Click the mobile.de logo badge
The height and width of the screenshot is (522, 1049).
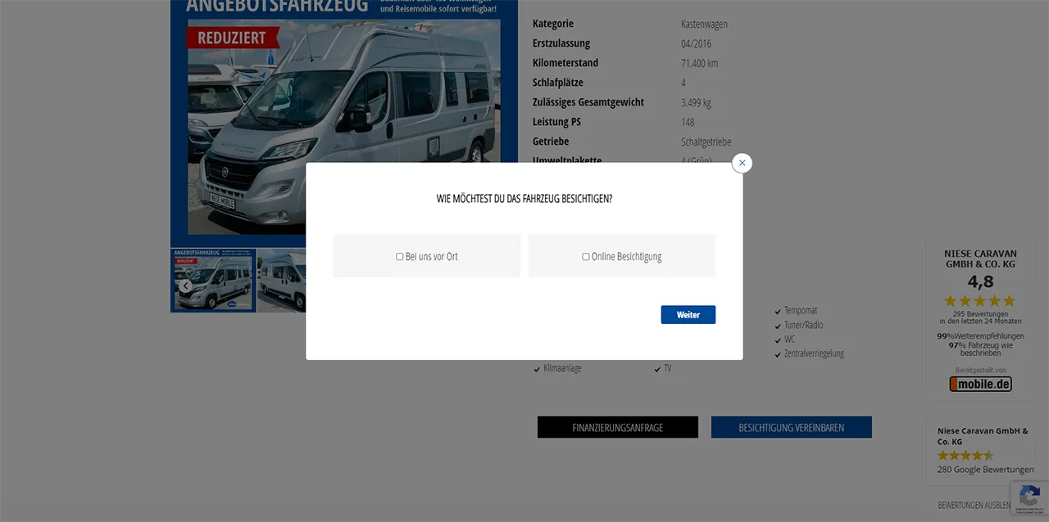980,384
